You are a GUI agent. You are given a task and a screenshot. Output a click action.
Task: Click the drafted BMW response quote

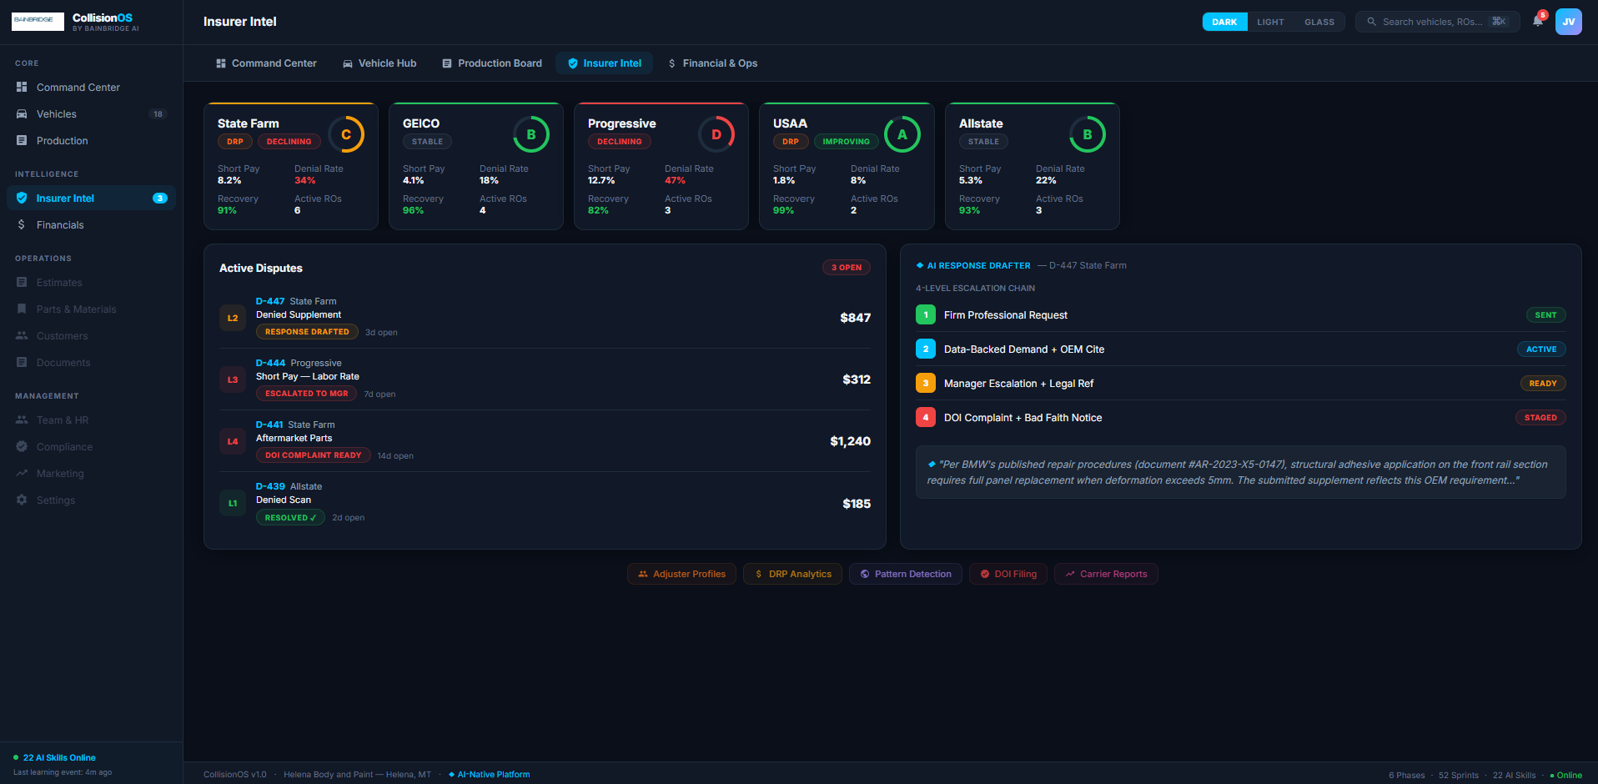(1240, 472)
